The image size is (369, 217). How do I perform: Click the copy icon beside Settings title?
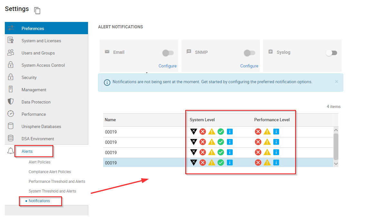(x=37, y=11)
